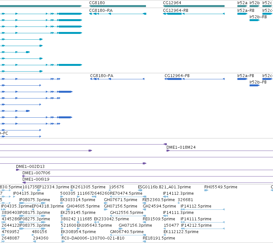Screen dimensions: 273x243
Task: Click the 380242 EST label
Action: [68, 219]
